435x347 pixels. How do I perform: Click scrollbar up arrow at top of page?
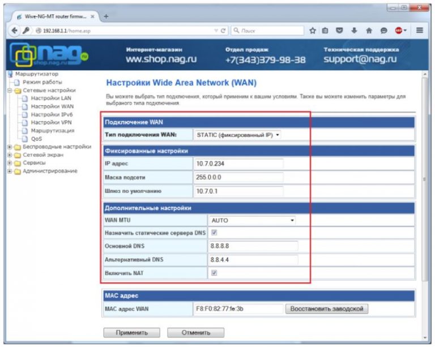(x=425, y=74)
